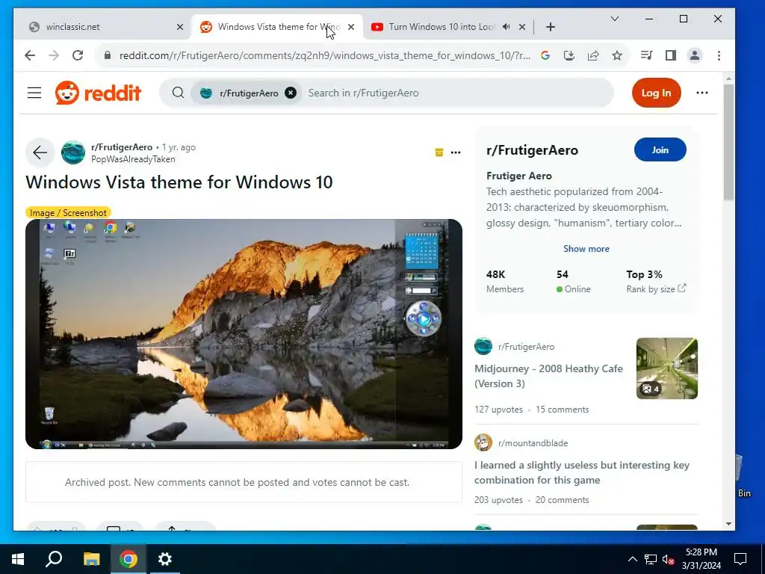Select the Windows Vista theme Reddit tab

coord(278,27)
